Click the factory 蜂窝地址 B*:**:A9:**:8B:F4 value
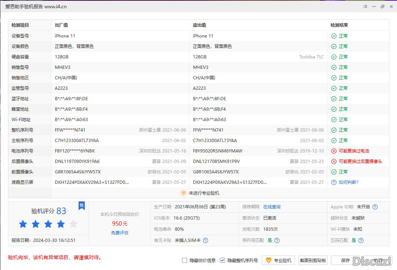 coord(71,109)
